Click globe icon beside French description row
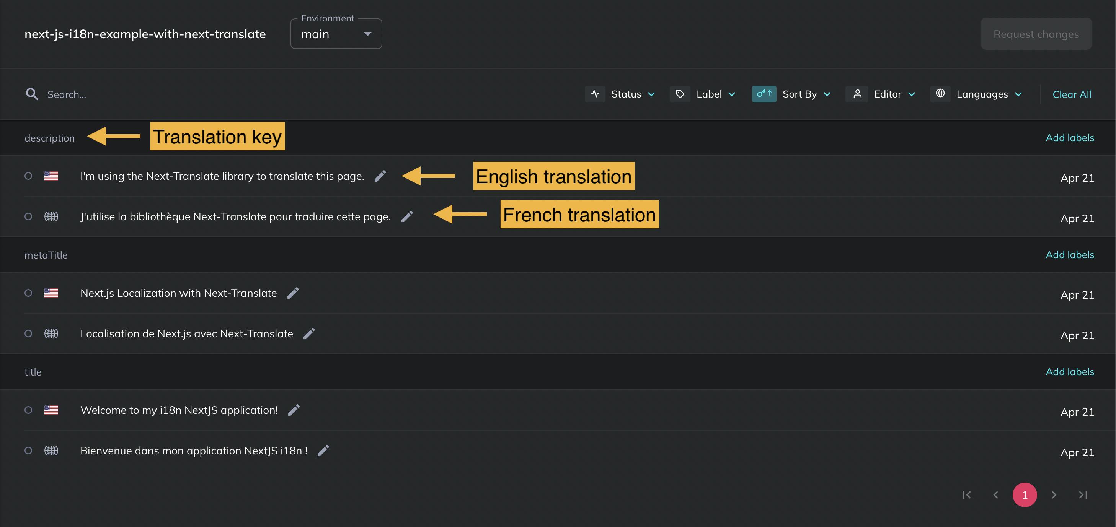The width and height of the screenshot is (1116, 527). click(x=51, y=216)
